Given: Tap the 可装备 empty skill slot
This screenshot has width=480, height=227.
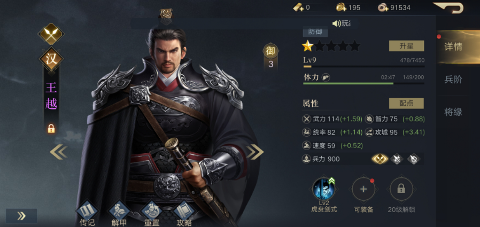Looking at the screenshot, I should [363, 189].
